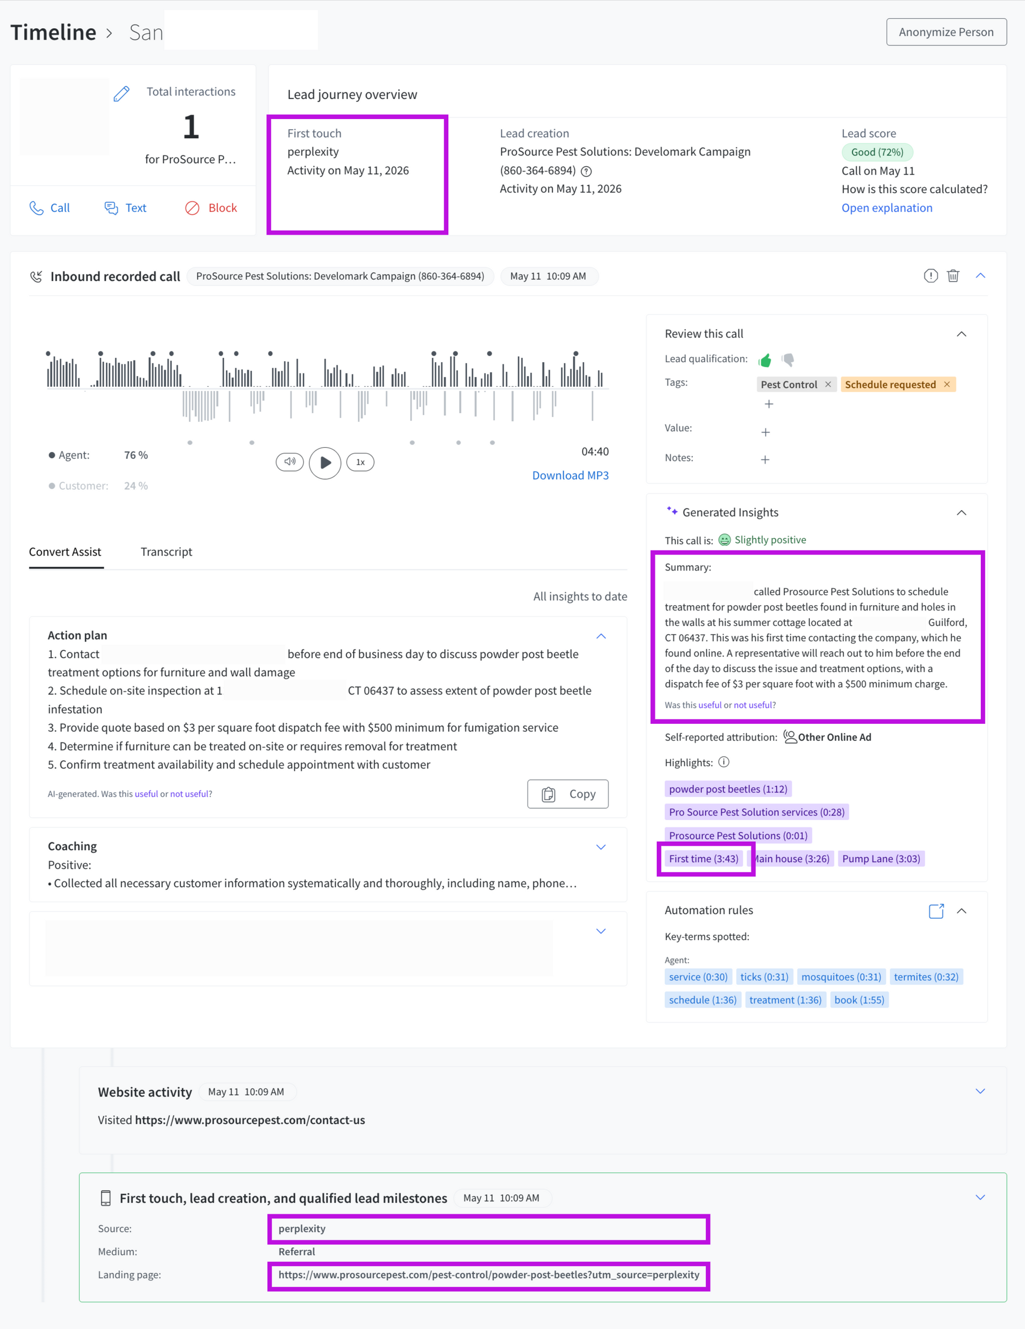The height and width of the screenshot is (1329, 1025).
Task: Click the Inbound recorded call icon
Action: pyautogui.click(x=36, y=277)
